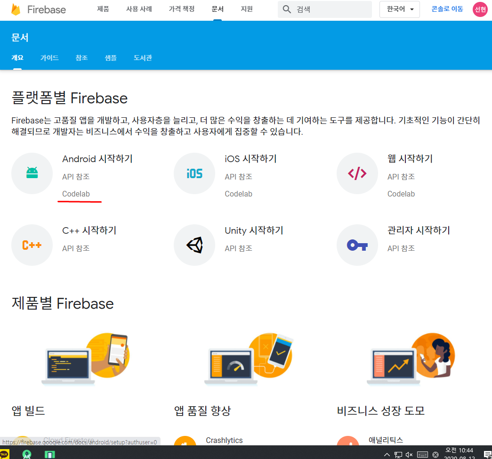Click the 애널리틱스 product icon
Screen dimensions: 492x459
(348, 441)
